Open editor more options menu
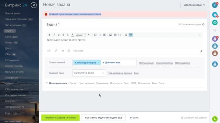The image size is (220, 123). point(200,35)
